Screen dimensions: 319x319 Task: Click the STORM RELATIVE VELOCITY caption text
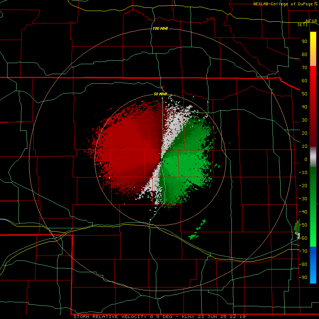[x=110, y=317]
